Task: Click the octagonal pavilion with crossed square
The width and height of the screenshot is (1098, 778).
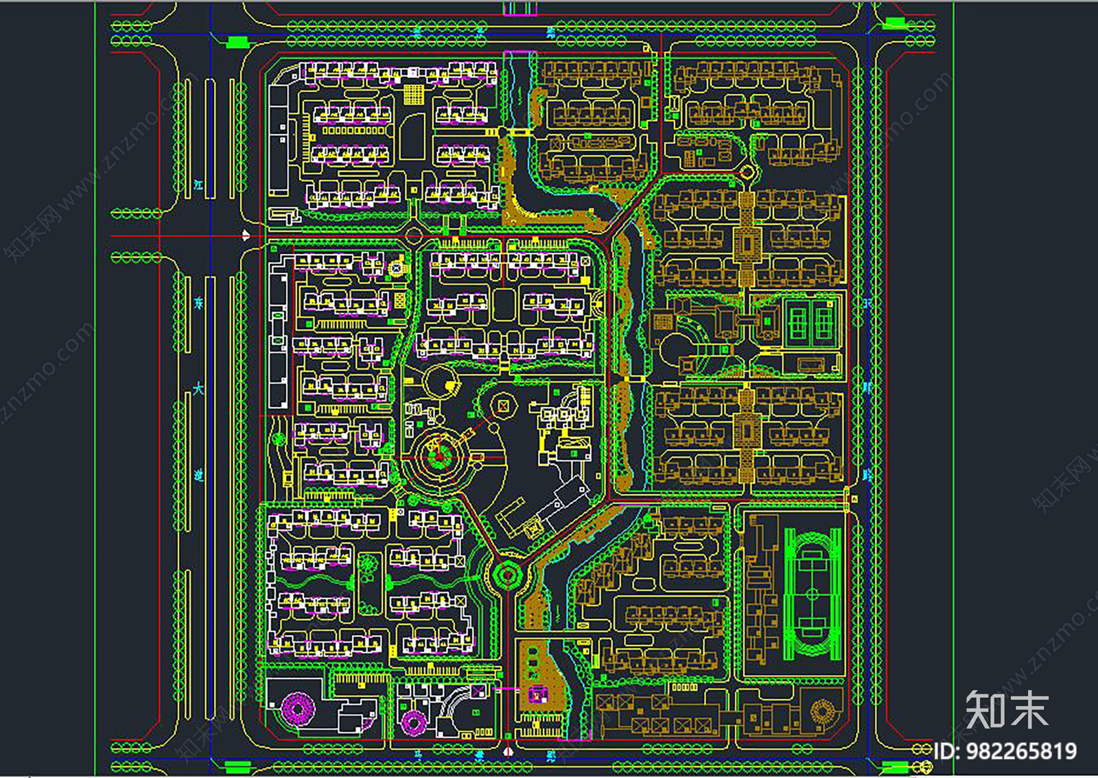Action: (x=503, y=406)
